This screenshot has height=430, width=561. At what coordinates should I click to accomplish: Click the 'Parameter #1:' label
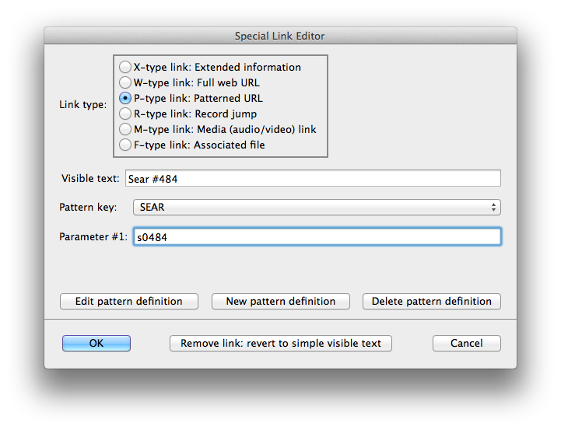click(x=93, y=237)
